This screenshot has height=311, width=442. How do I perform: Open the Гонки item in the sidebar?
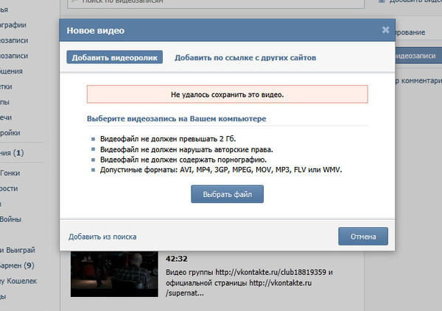coord(10,173)
